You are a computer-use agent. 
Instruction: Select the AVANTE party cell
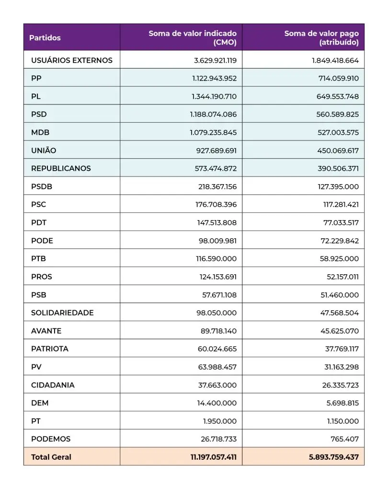46,331
